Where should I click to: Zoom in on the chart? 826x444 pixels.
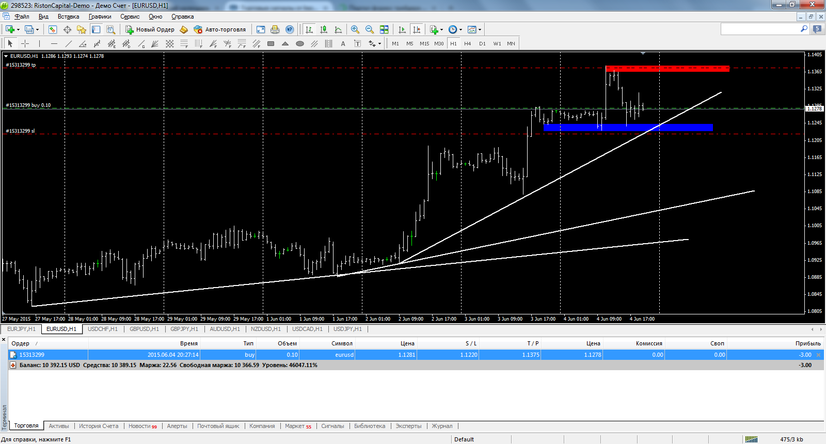point(355,29)
